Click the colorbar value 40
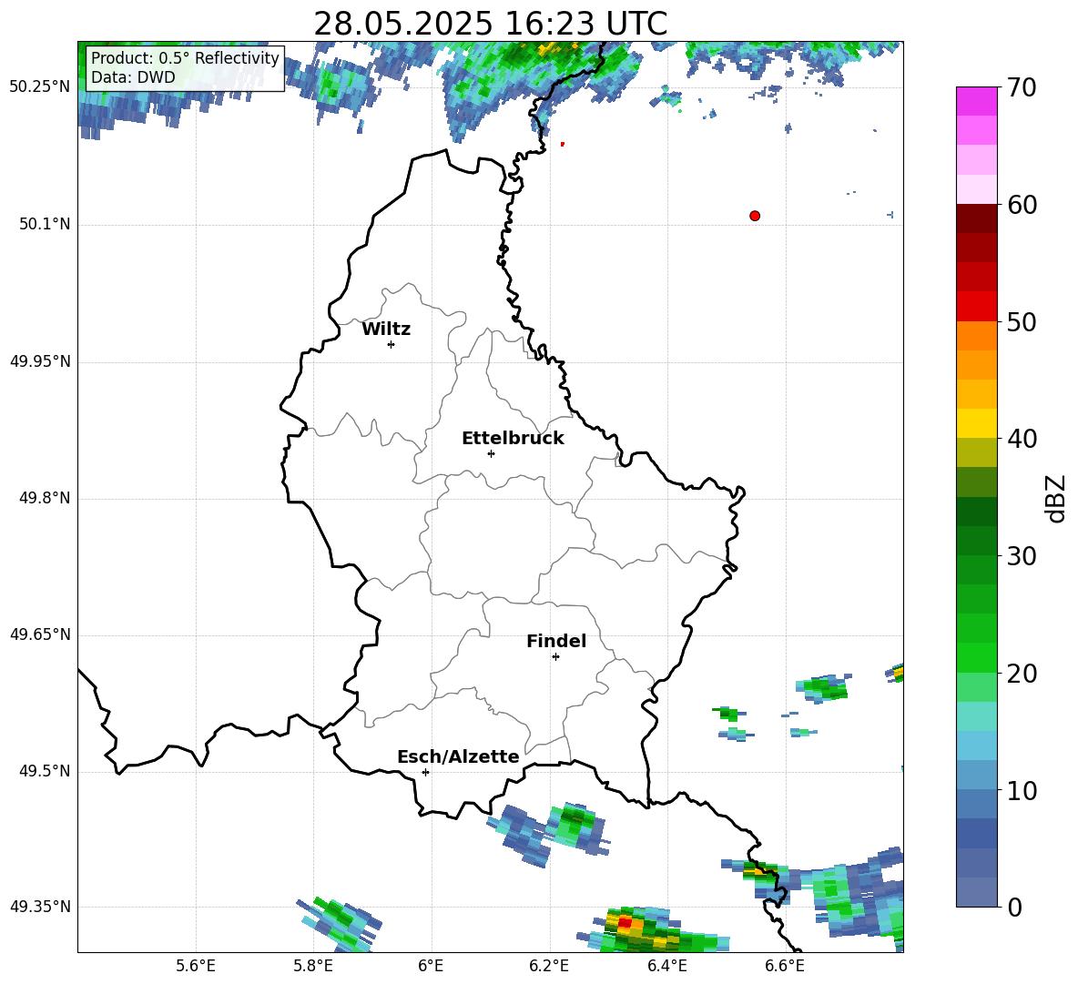 pyautogui.click(x=1022, y=439)
